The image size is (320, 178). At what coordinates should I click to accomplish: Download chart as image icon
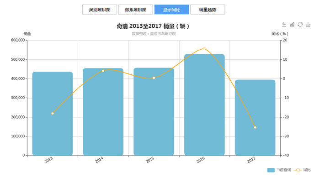pos(308,25)
